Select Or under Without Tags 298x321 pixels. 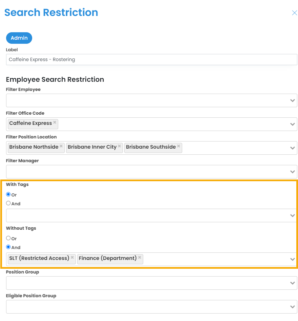coord(8,238)
